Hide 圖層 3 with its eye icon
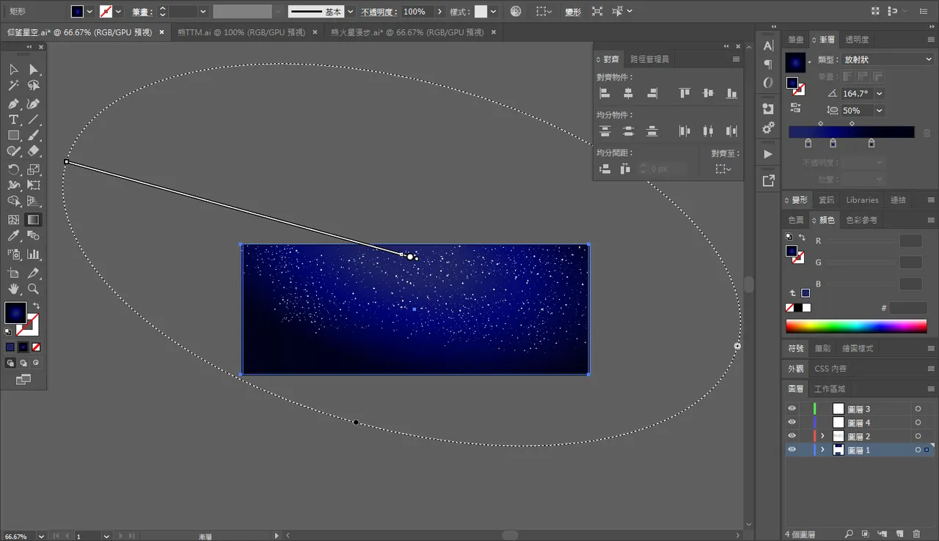Screen dimensions: 939x541 792,409
